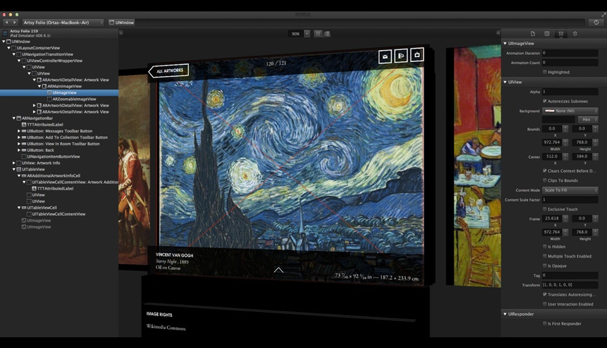Image resolution: width=607 pixels, height=348 pixels.
Task: Open the application inspector tab icon
Action: point(532,34)
